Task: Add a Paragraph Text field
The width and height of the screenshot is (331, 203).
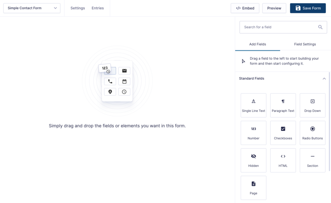Action: click(x=283, y=105)
